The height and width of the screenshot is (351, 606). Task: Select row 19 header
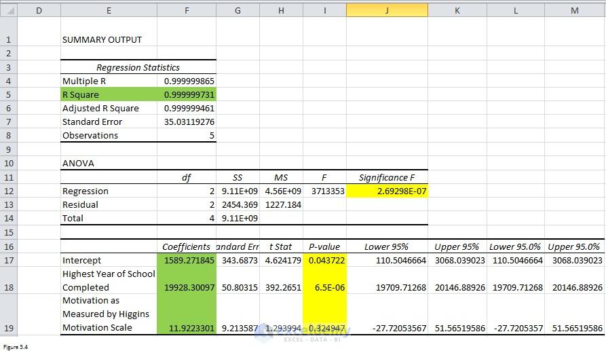pos(9,314)
